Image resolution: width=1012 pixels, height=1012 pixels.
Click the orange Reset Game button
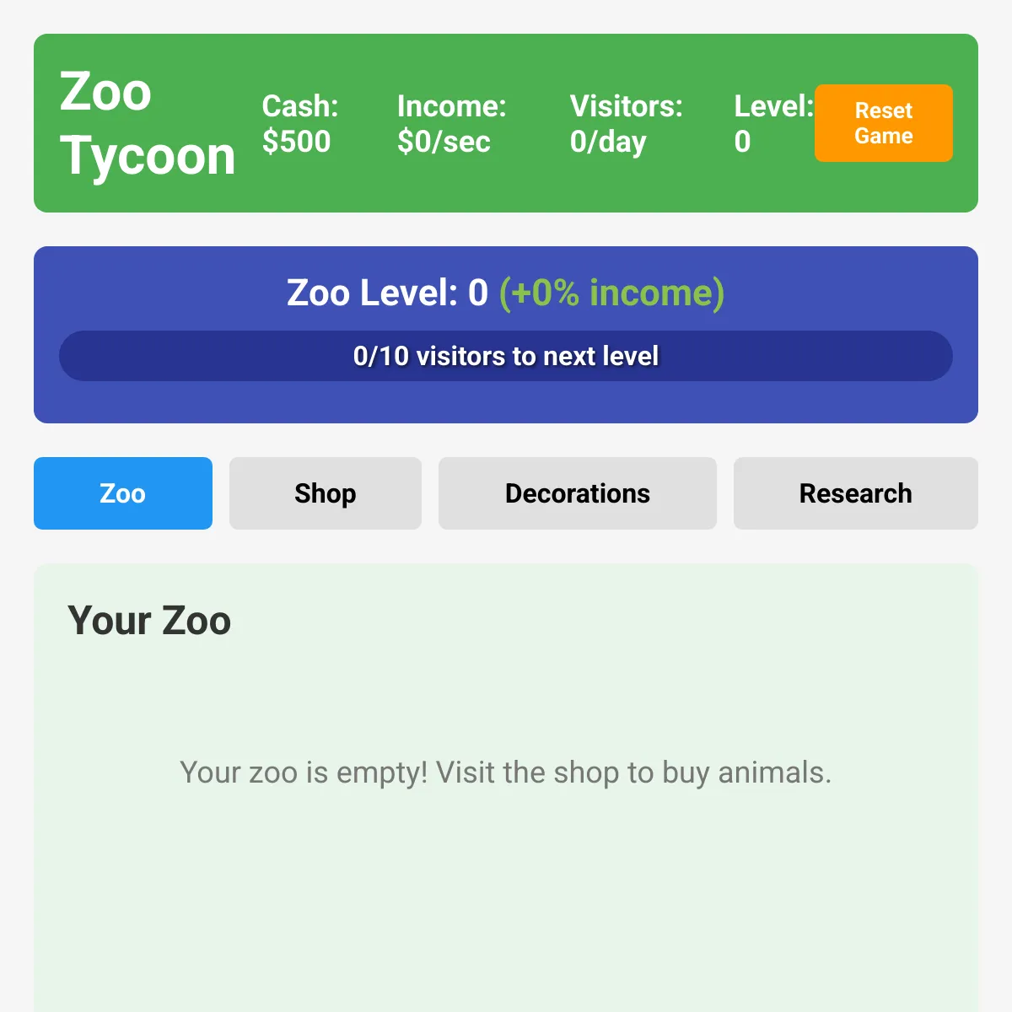click(x=883, y=123)
